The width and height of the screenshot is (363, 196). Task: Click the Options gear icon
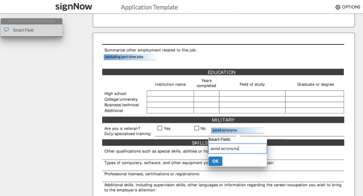click(x=338, y=7)
